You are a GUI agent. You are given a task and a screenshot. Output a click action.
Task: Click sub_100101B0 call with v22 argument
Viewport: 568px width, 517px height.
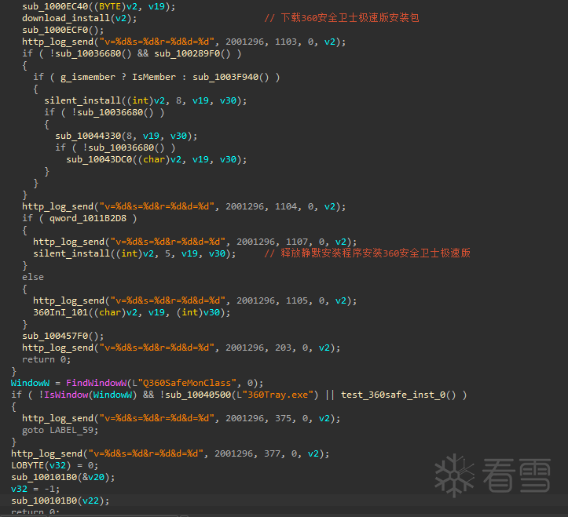click(x=60, y=501)
